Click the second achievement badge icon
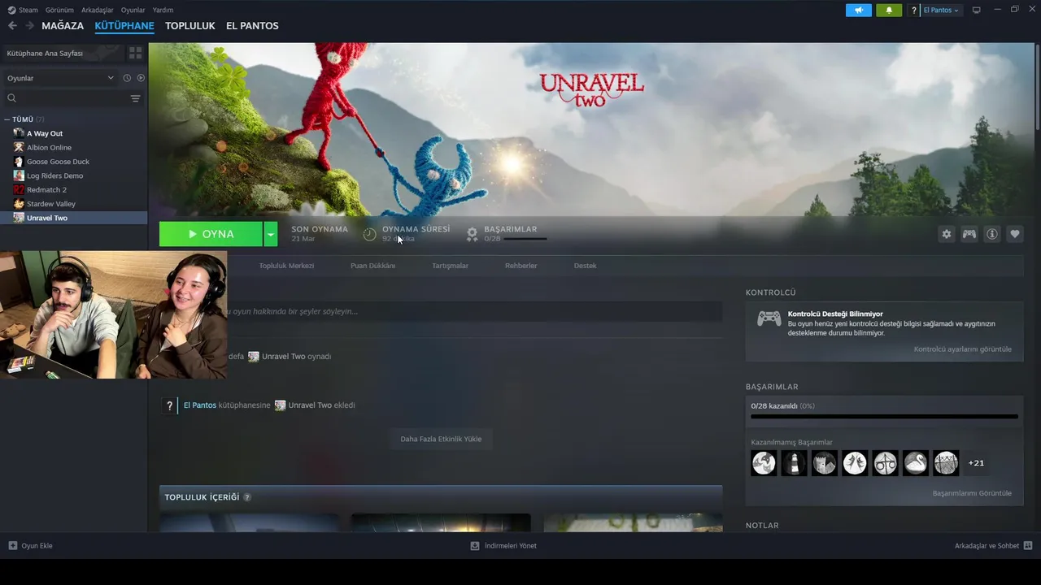Image resolution: width=1041 pixels, height=585 pixels. click(x=794, y=463)
